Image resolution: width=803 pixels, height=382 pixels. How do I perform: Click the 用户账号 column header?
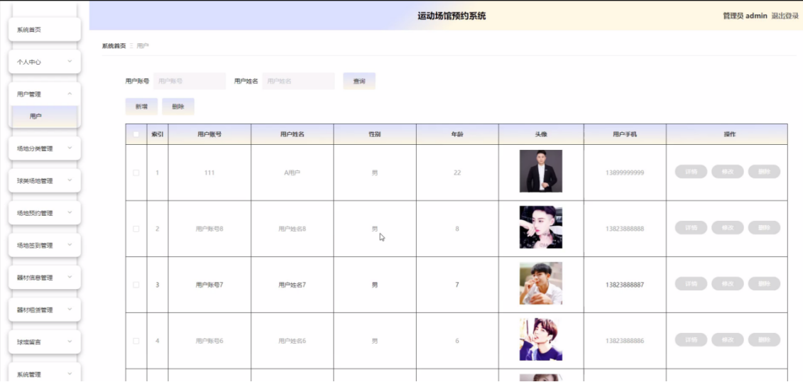coord(209,134)
